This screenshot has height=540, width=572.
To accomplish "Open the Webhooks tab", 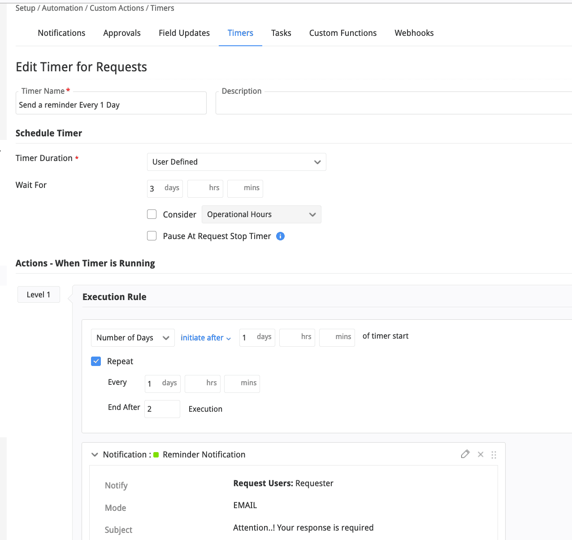I will [414, 33].
